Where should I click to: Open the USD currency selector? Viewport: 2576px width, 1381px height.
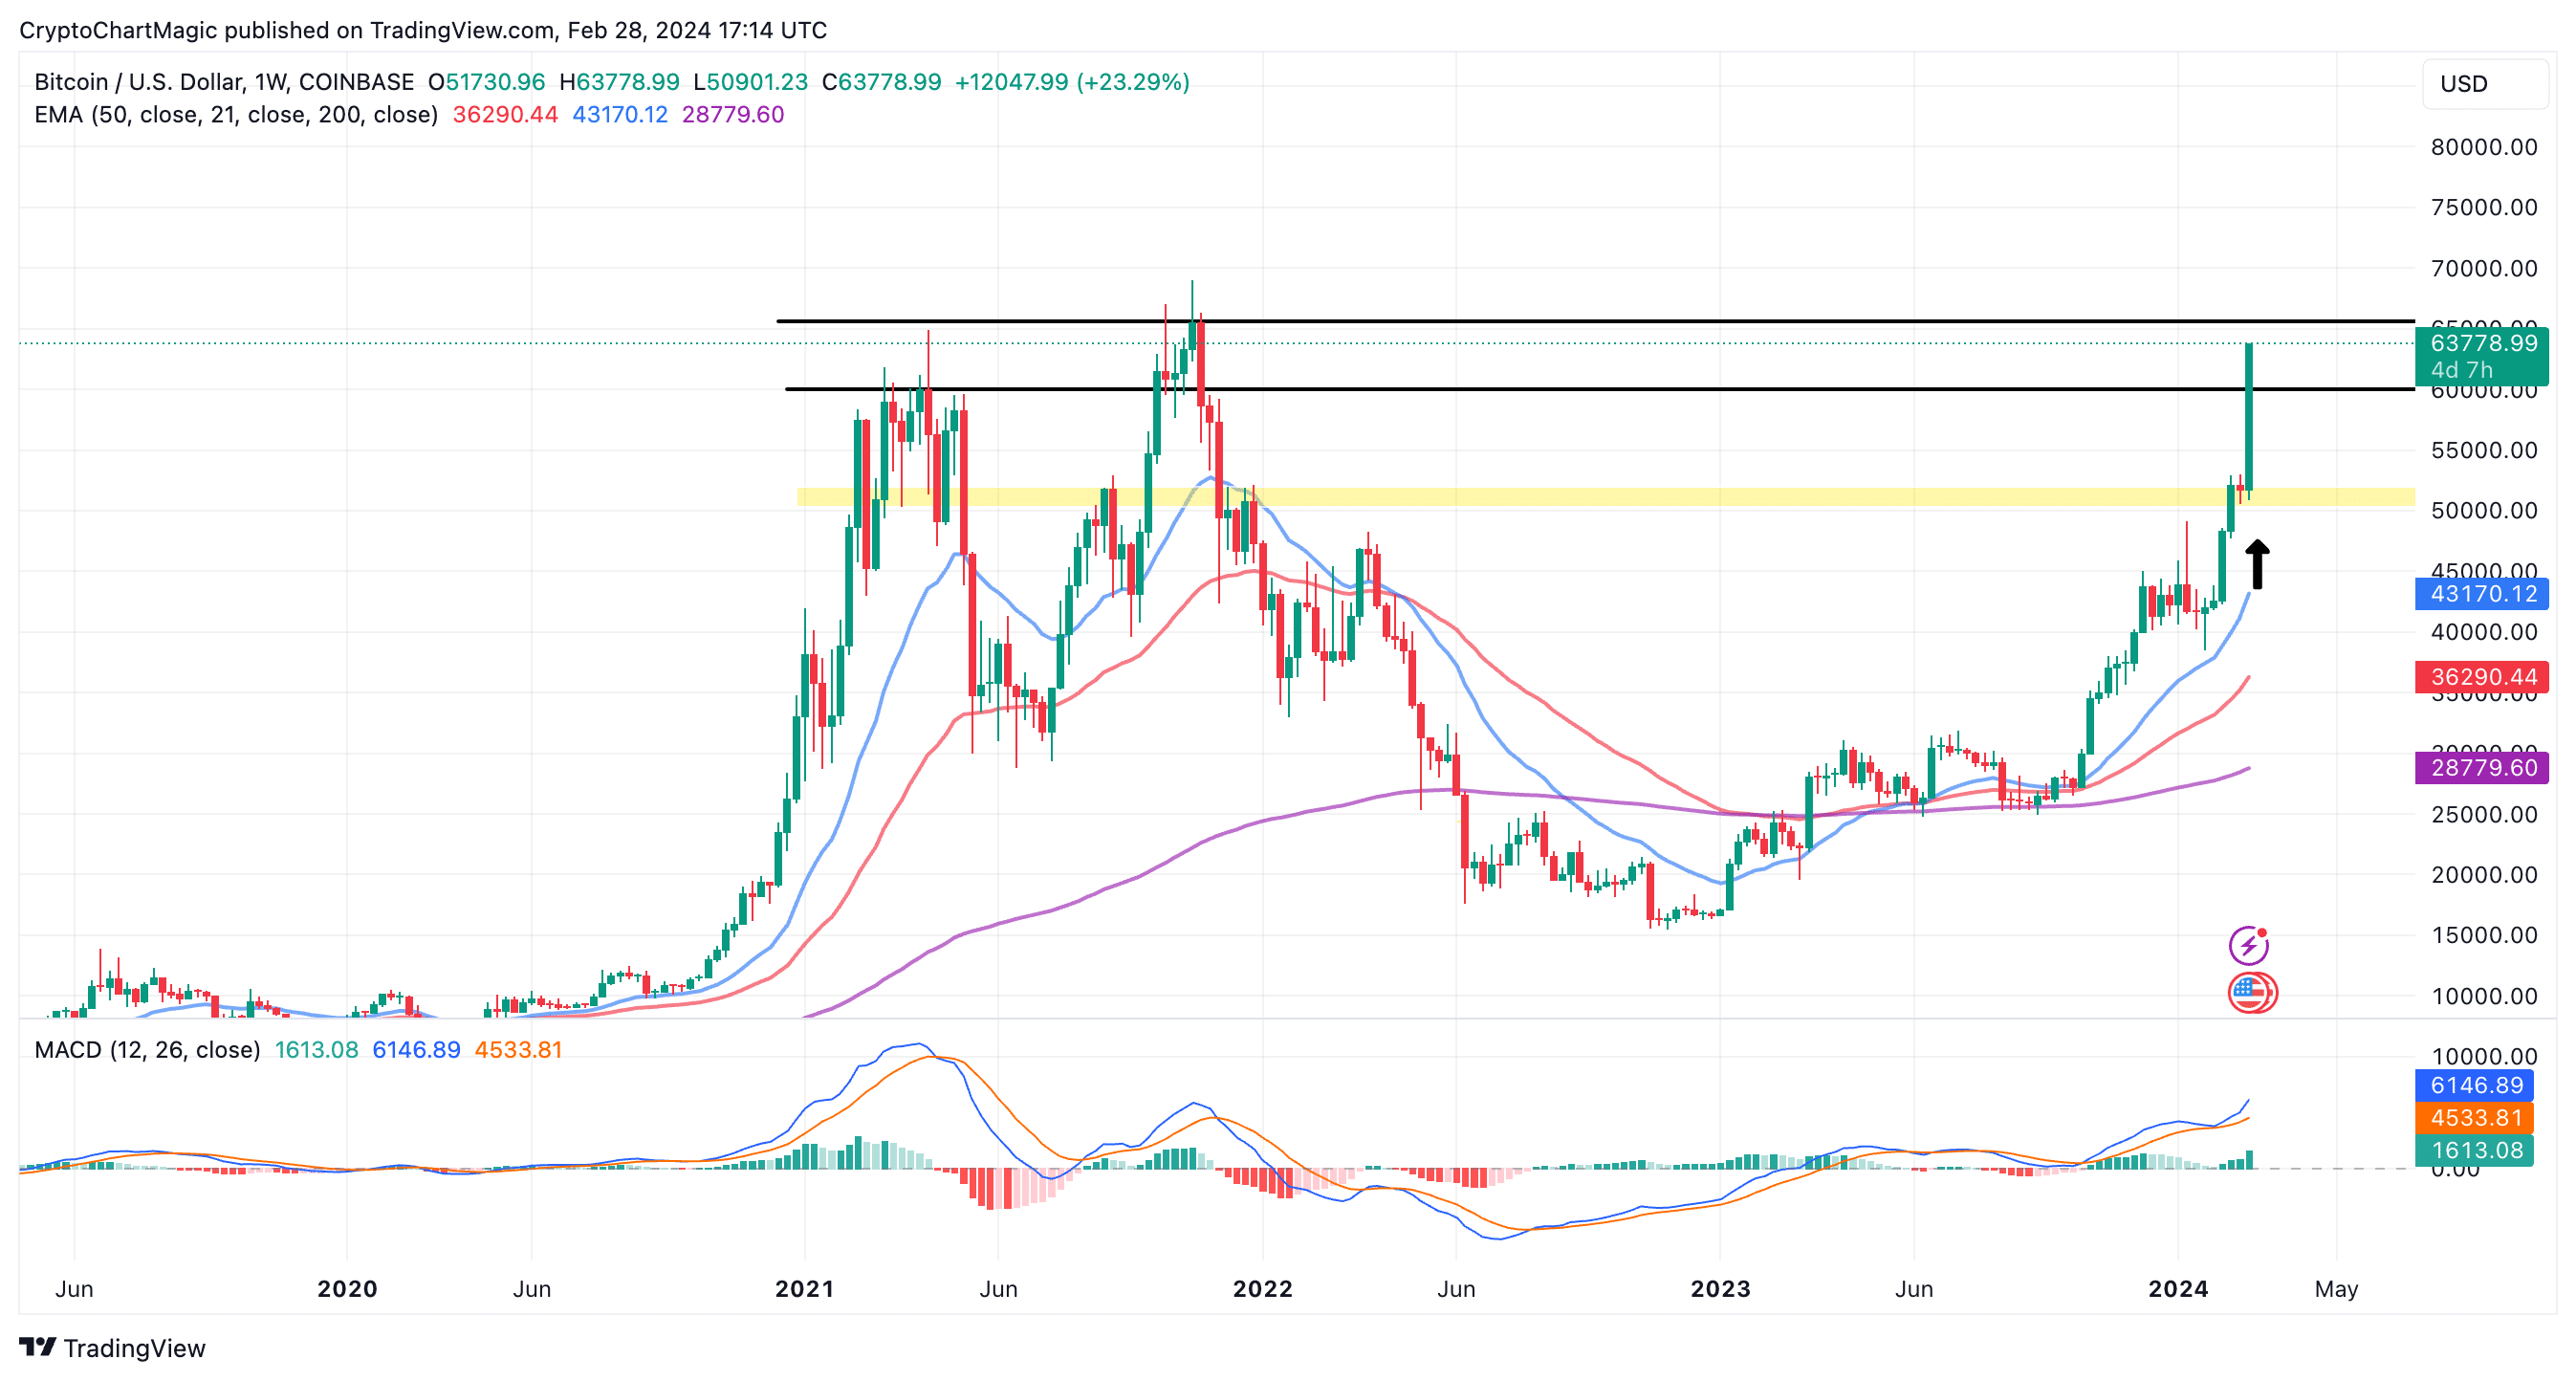pyautogui.click(x=2485, y=84)
